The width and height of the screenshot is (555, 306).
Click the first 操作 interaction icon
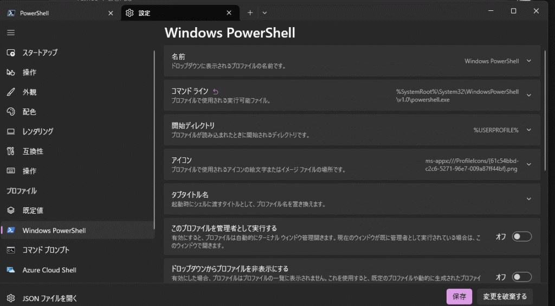pyautogui.click(x=11, y=72)
